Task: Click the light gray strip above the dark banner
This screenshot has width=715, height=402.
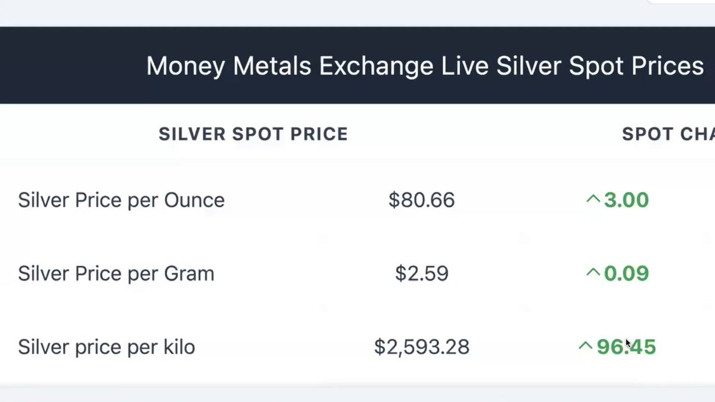Action: tap(298, 13)
